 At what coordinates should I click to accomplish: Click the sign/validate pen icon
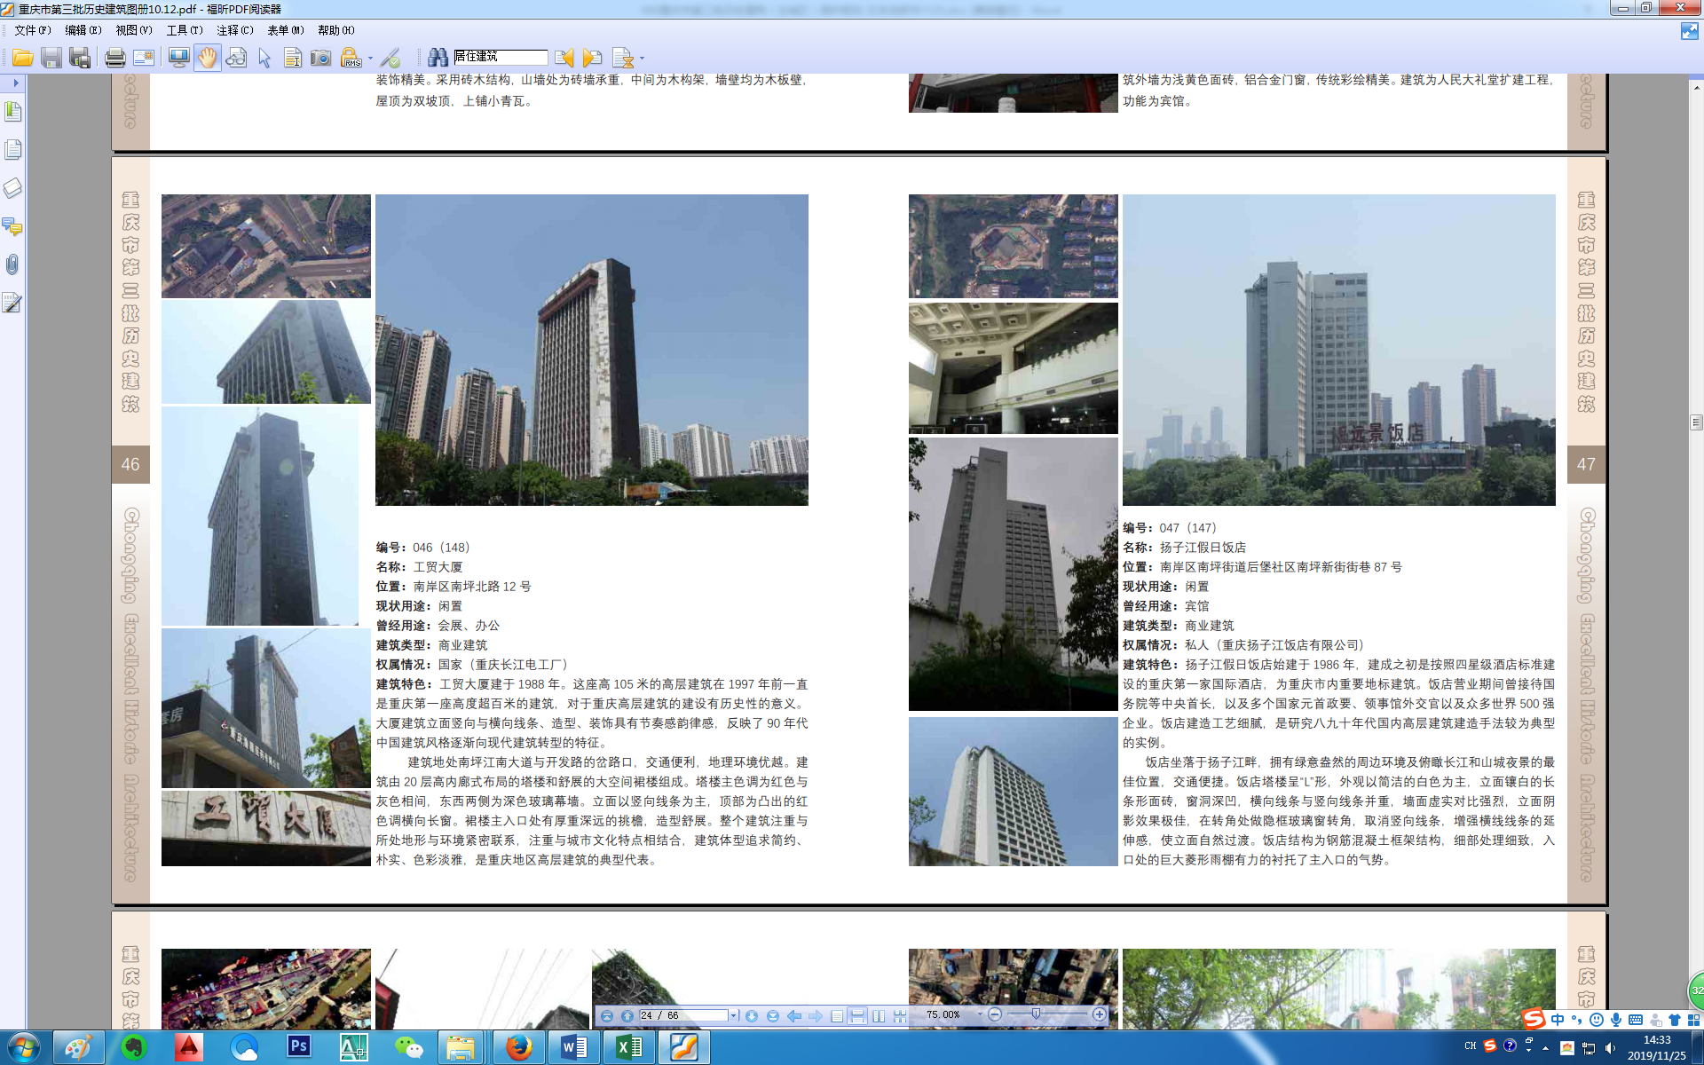(390, 58)
